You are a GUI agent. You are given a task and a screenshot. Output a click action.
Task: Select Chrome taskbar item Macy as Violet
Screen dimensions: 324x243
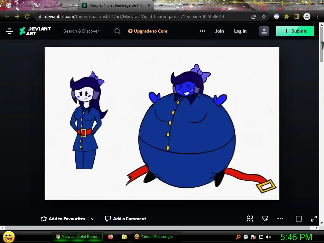pyautogui.click(x=78, y=237)
